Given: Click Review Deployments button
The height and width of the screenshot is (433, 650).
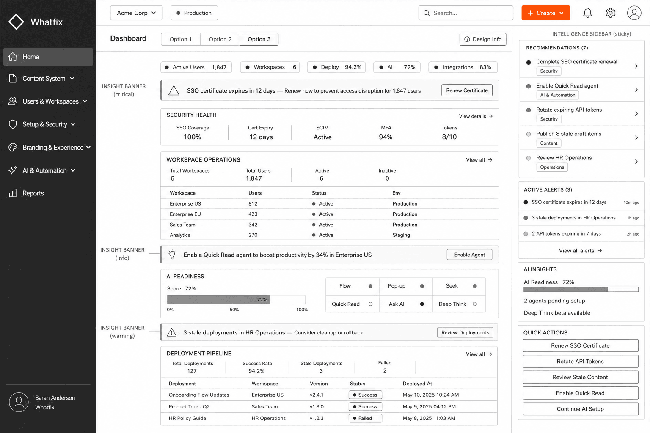Looking at the screenshot, I should click(x=465, y=332).
